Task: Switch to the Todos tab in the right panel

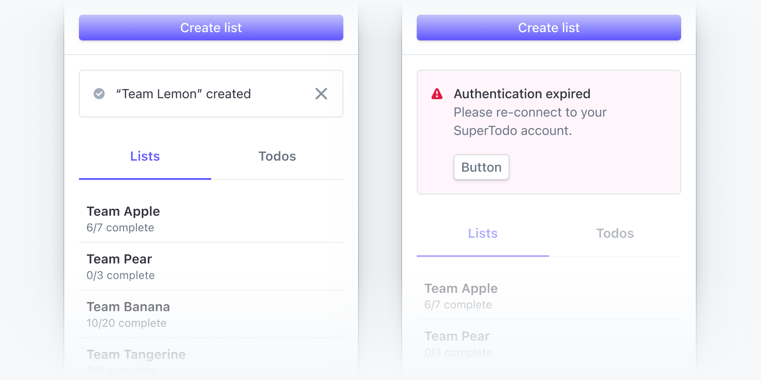Action: (x=615, y=234)
